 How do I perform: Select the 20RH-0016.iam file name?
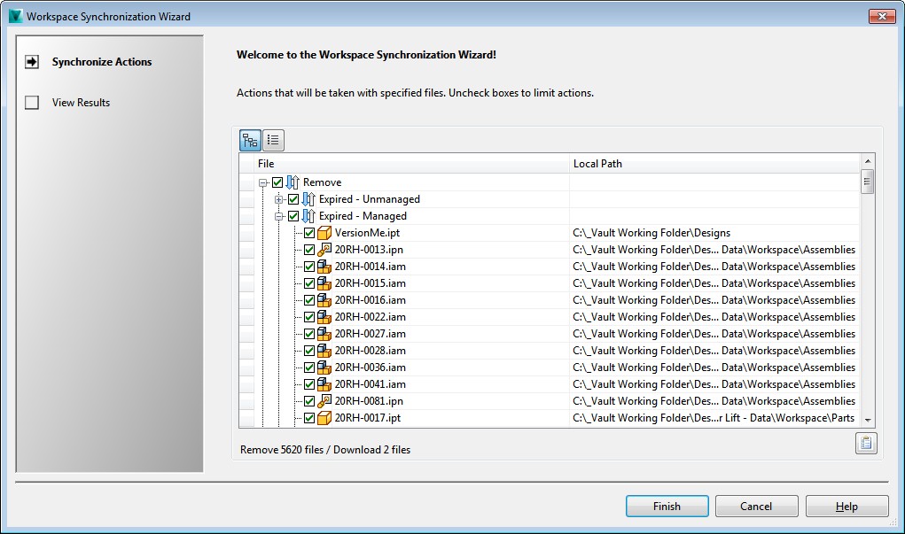point(370,300)
